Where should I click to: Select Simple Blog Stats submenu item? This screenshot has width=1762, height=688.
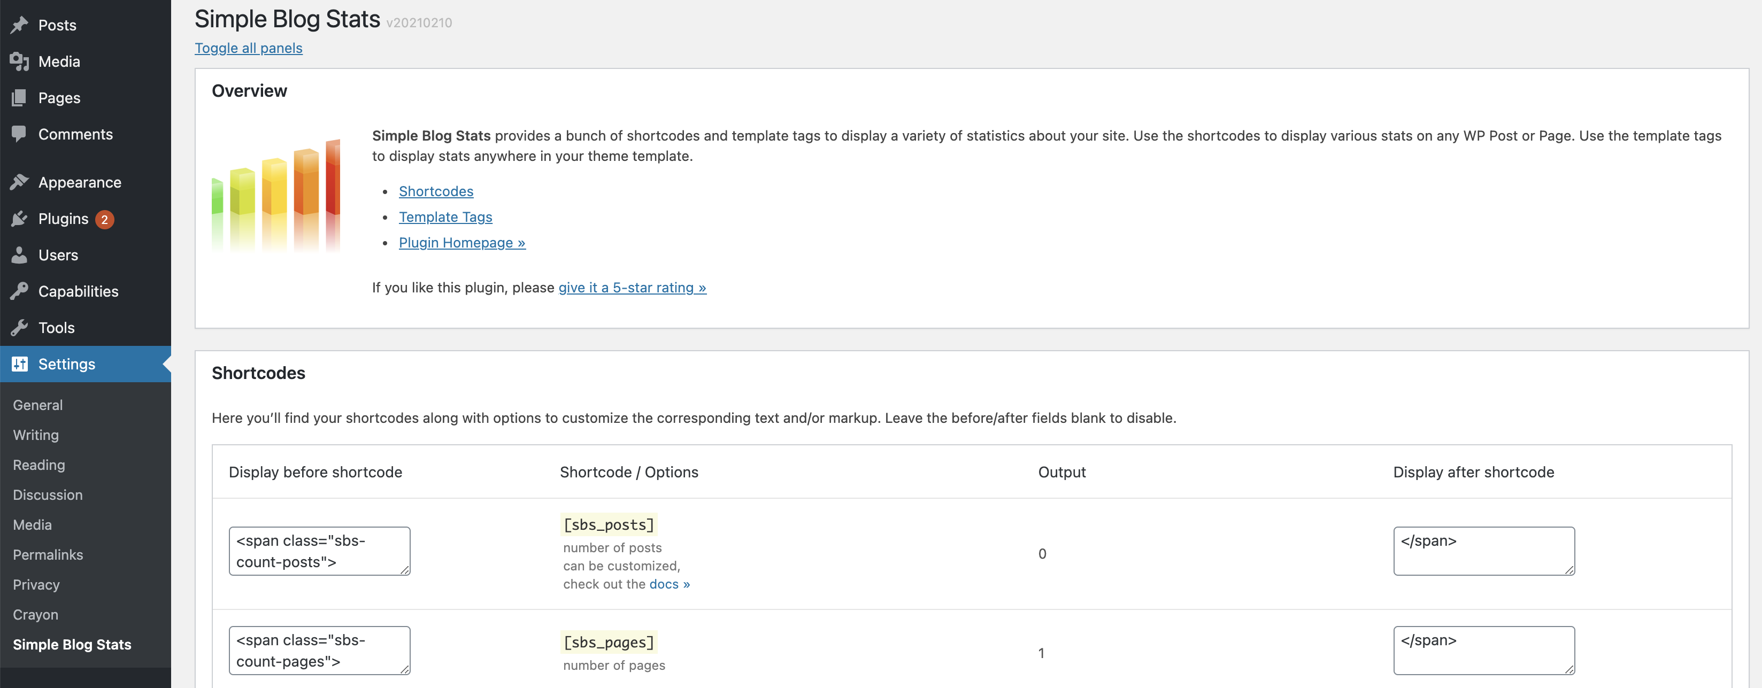72,645
